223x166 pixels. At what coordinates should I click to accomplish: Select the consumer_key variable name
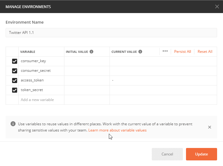click(33, 61)
